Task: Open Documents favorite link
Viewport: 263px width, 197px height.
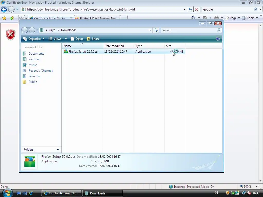Action: 36,54
